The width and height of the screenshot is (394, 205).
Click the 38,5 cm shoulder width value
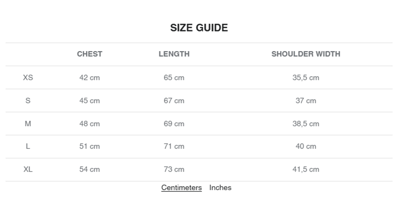point(306,124)
